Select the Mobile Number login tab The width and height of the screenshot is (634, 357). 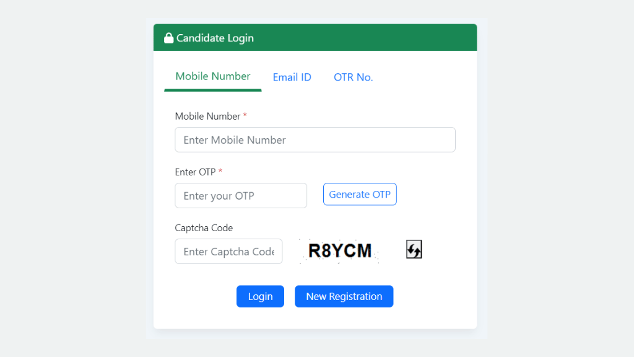pos(212,76)
